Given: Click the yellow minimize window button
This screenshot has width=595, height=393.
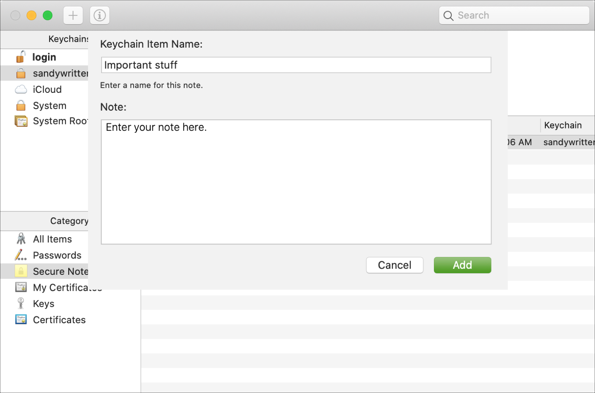Looking at the screenshot, I should [31, 15].
